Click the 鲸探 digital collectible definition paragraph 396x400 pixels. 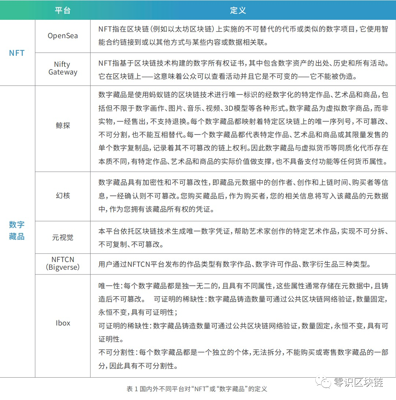pyautogui.click(x=243, y=128)
